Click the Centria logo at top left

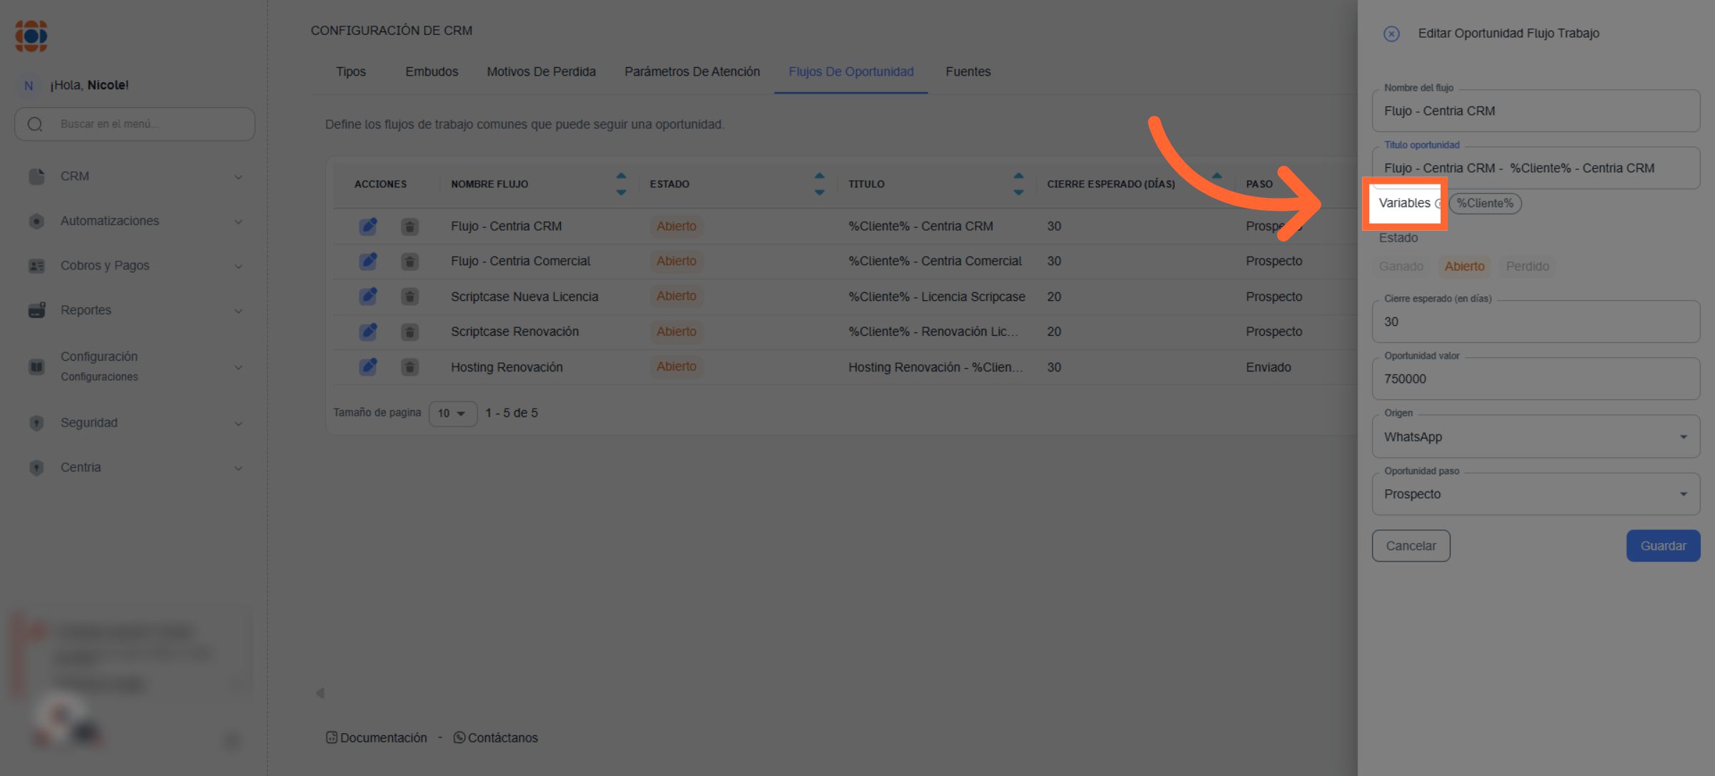(31, 36)
